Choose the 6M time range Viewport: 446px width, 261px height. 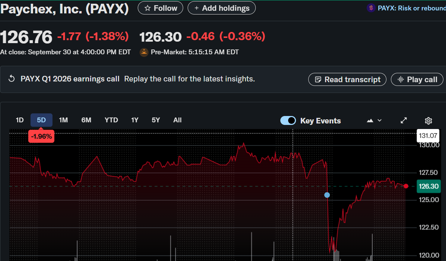tap(86, 120)
